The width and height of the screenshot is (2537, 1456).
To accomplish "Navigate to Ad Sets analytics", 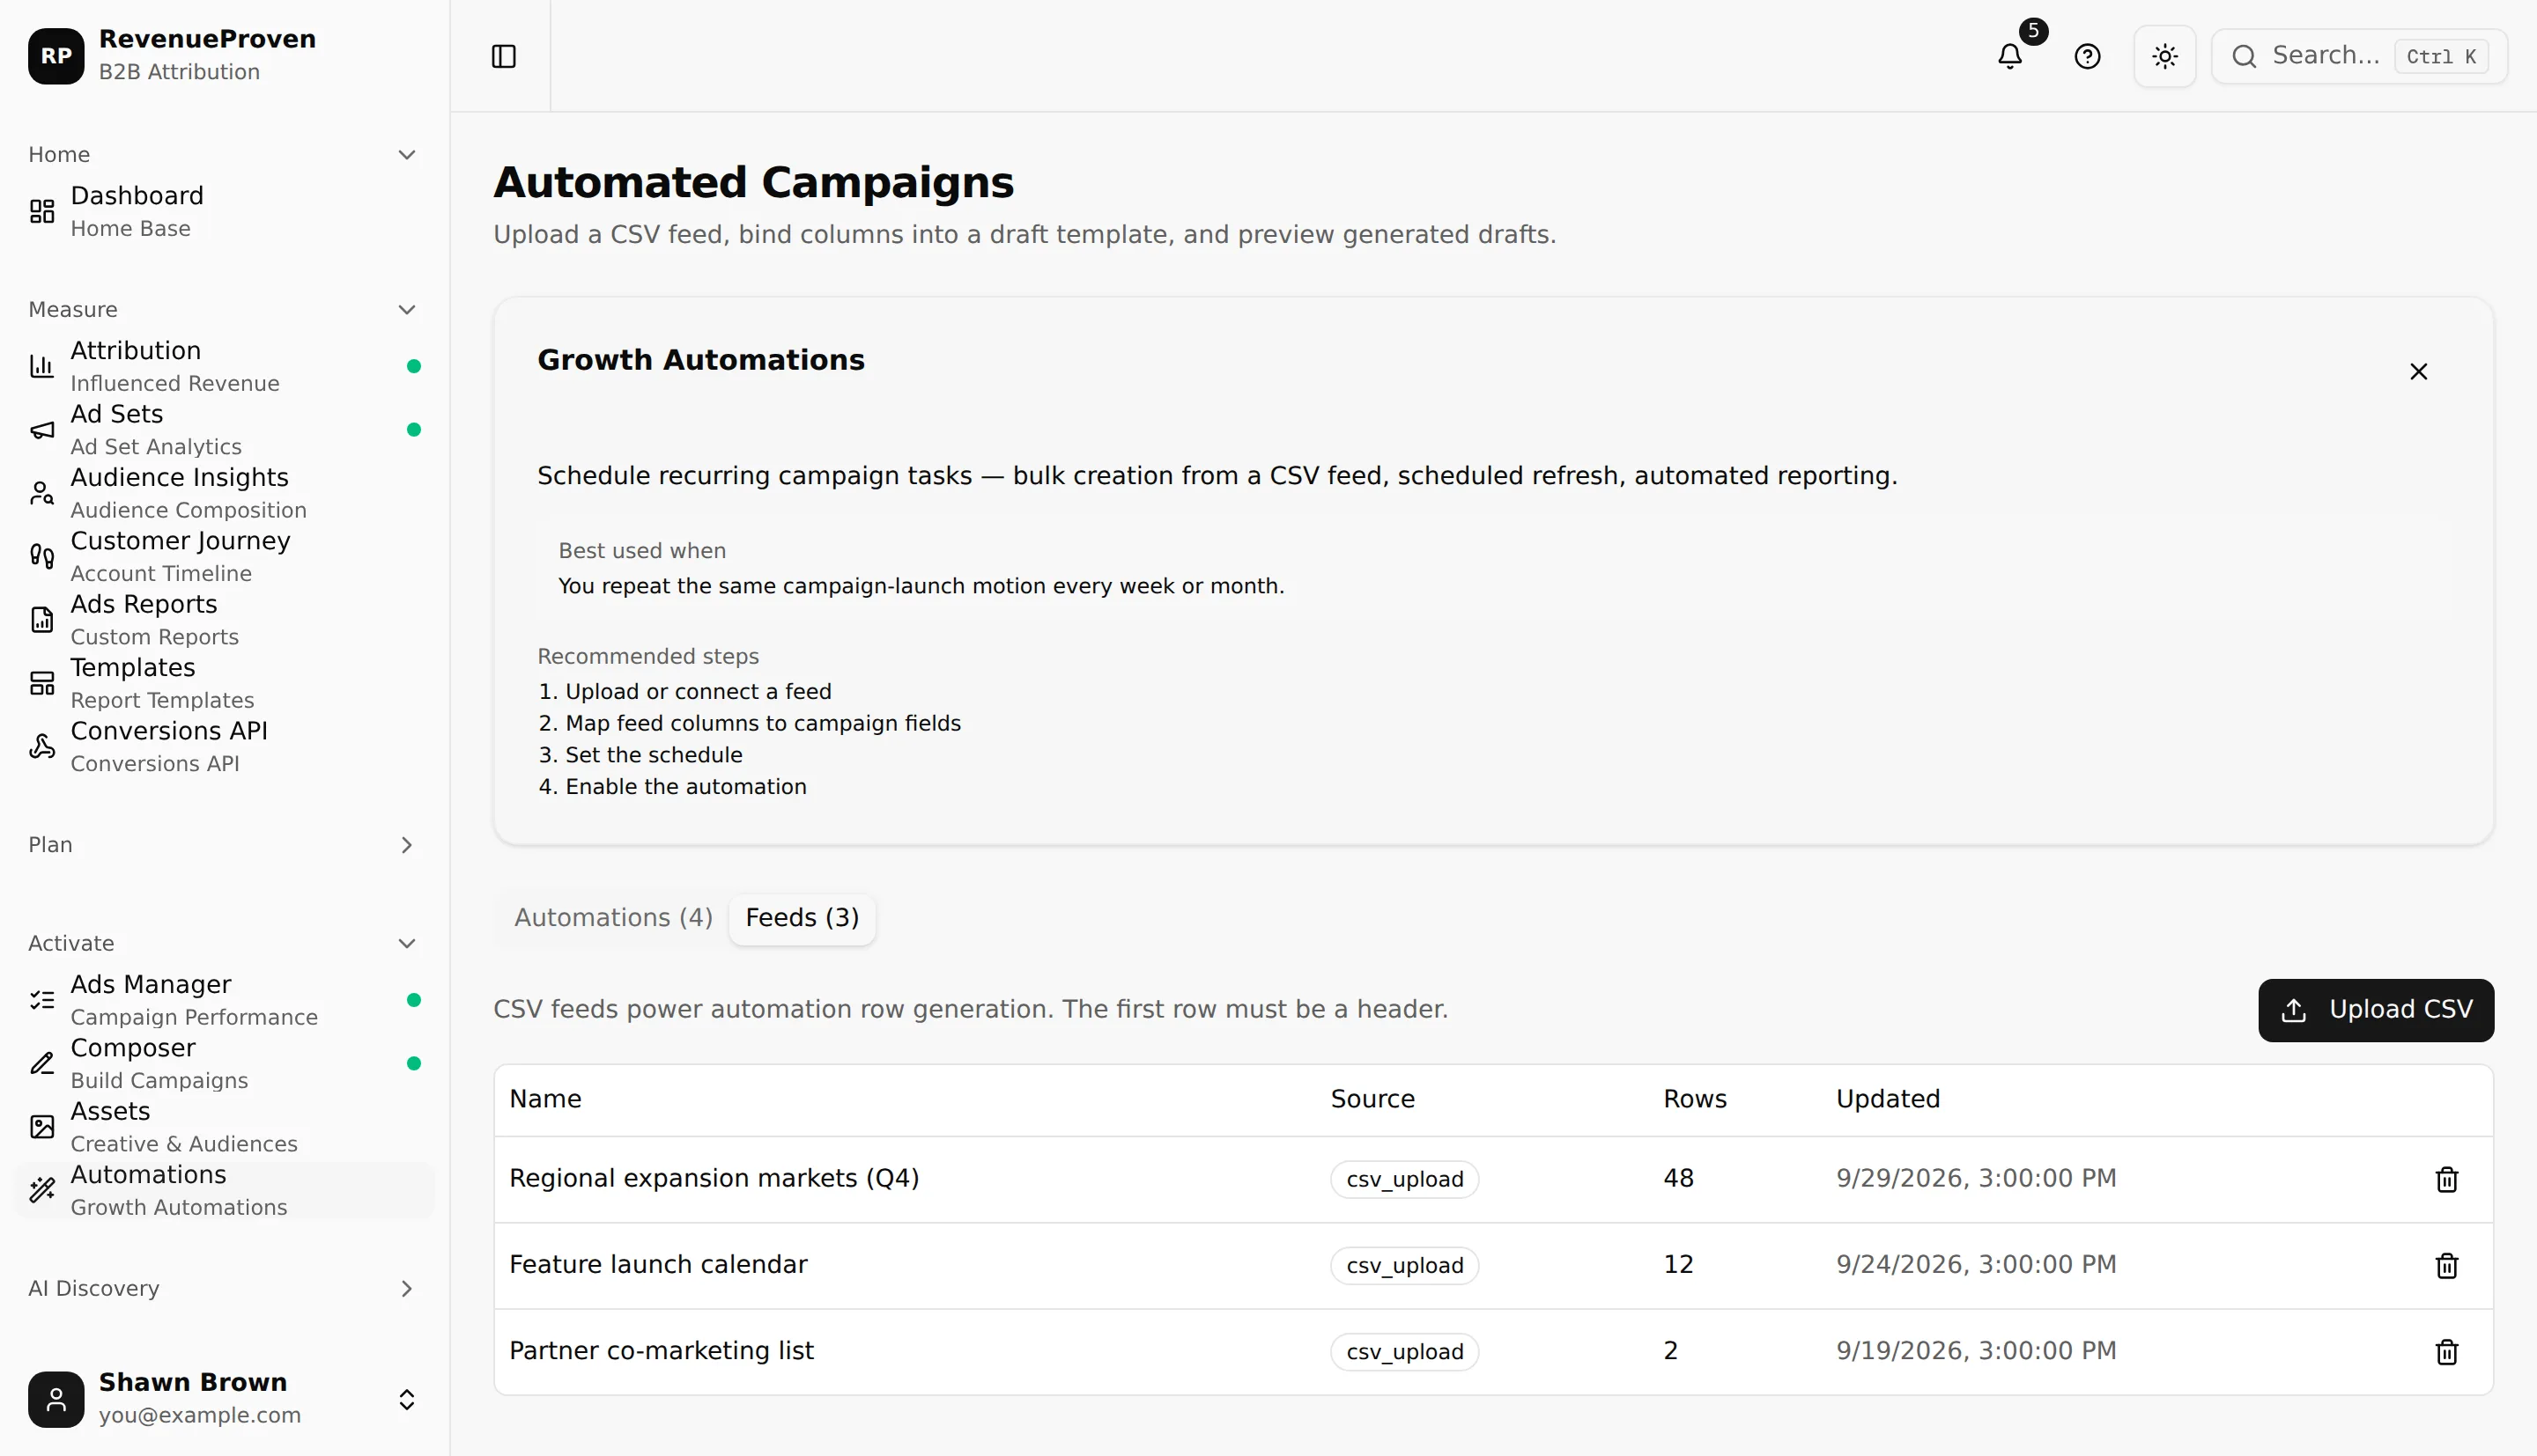I will coord(224,430).
